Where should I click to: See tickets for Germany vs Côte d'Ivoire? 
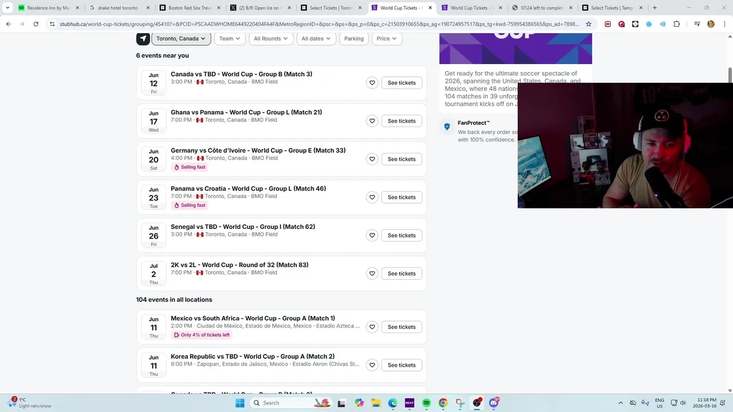(x=401, y=159)
